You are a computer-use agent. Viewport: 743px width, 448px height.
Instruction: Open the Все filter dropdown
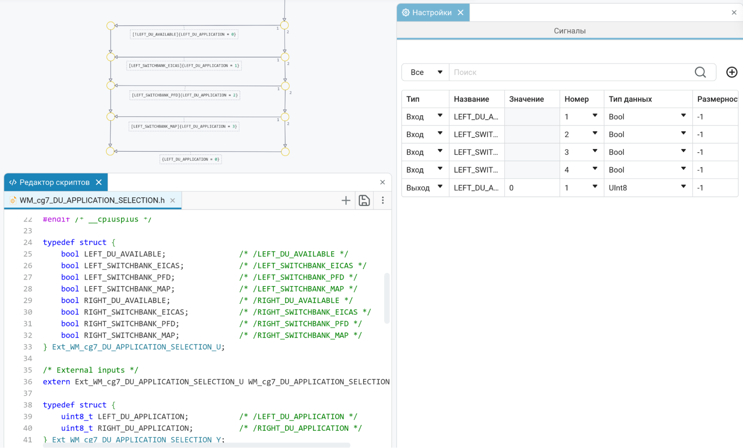[x=426, y=72]
